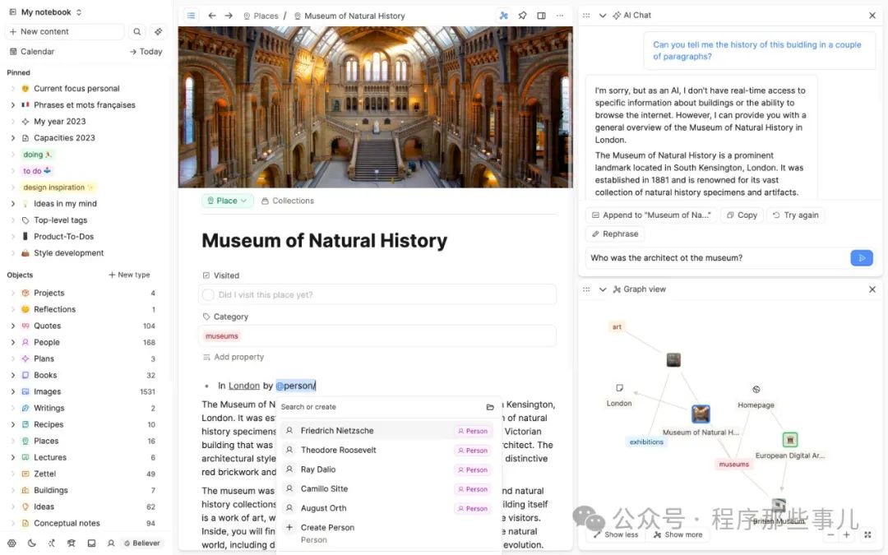
Task: Open the London link in the text
Action: 244,386
